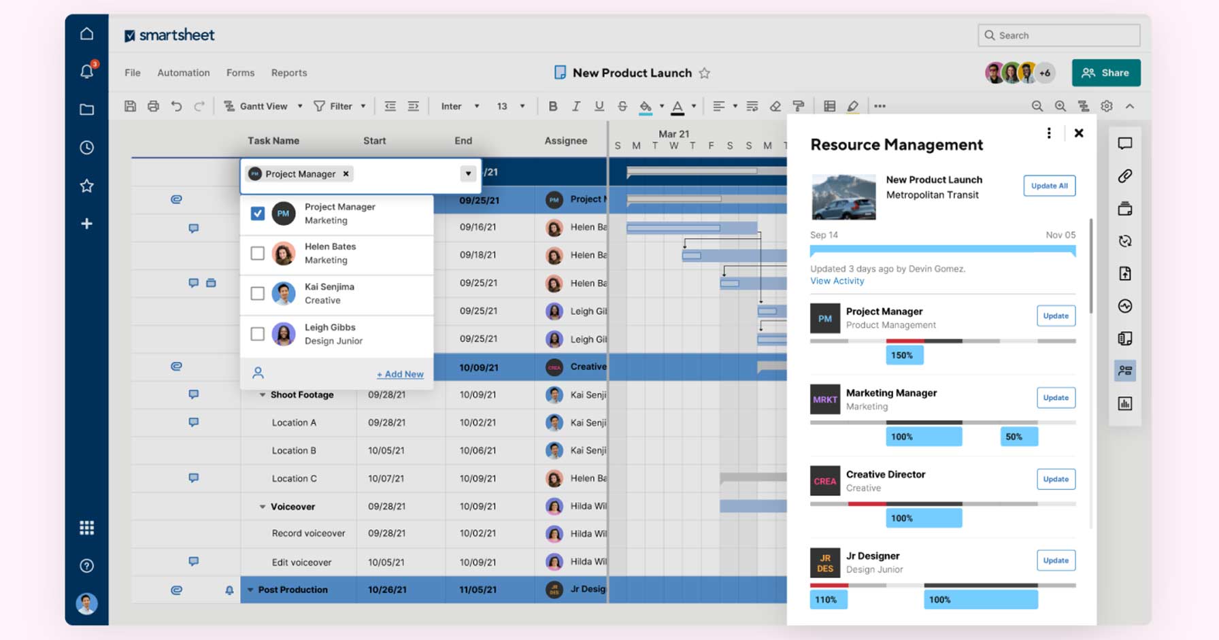The width and height of the screenshot is (1219, 640).
Task: Click the Print icon in toolbar
Action: coord(153,106)
